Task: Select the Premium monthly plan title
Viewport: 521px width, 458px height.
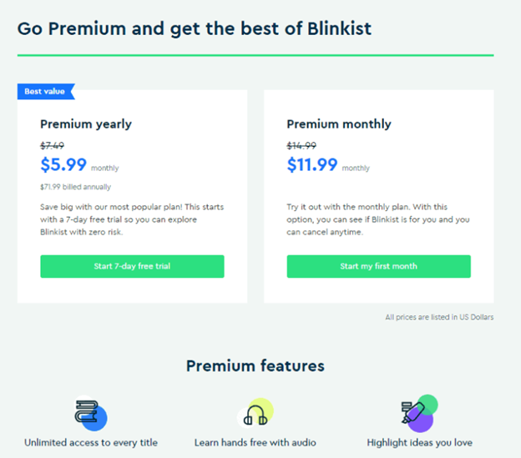Action: click(339, 124)
